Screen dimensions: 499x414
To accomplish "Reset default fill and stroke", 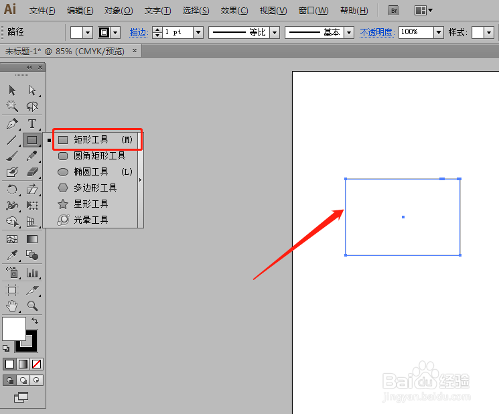I will [x=6, y=348].
